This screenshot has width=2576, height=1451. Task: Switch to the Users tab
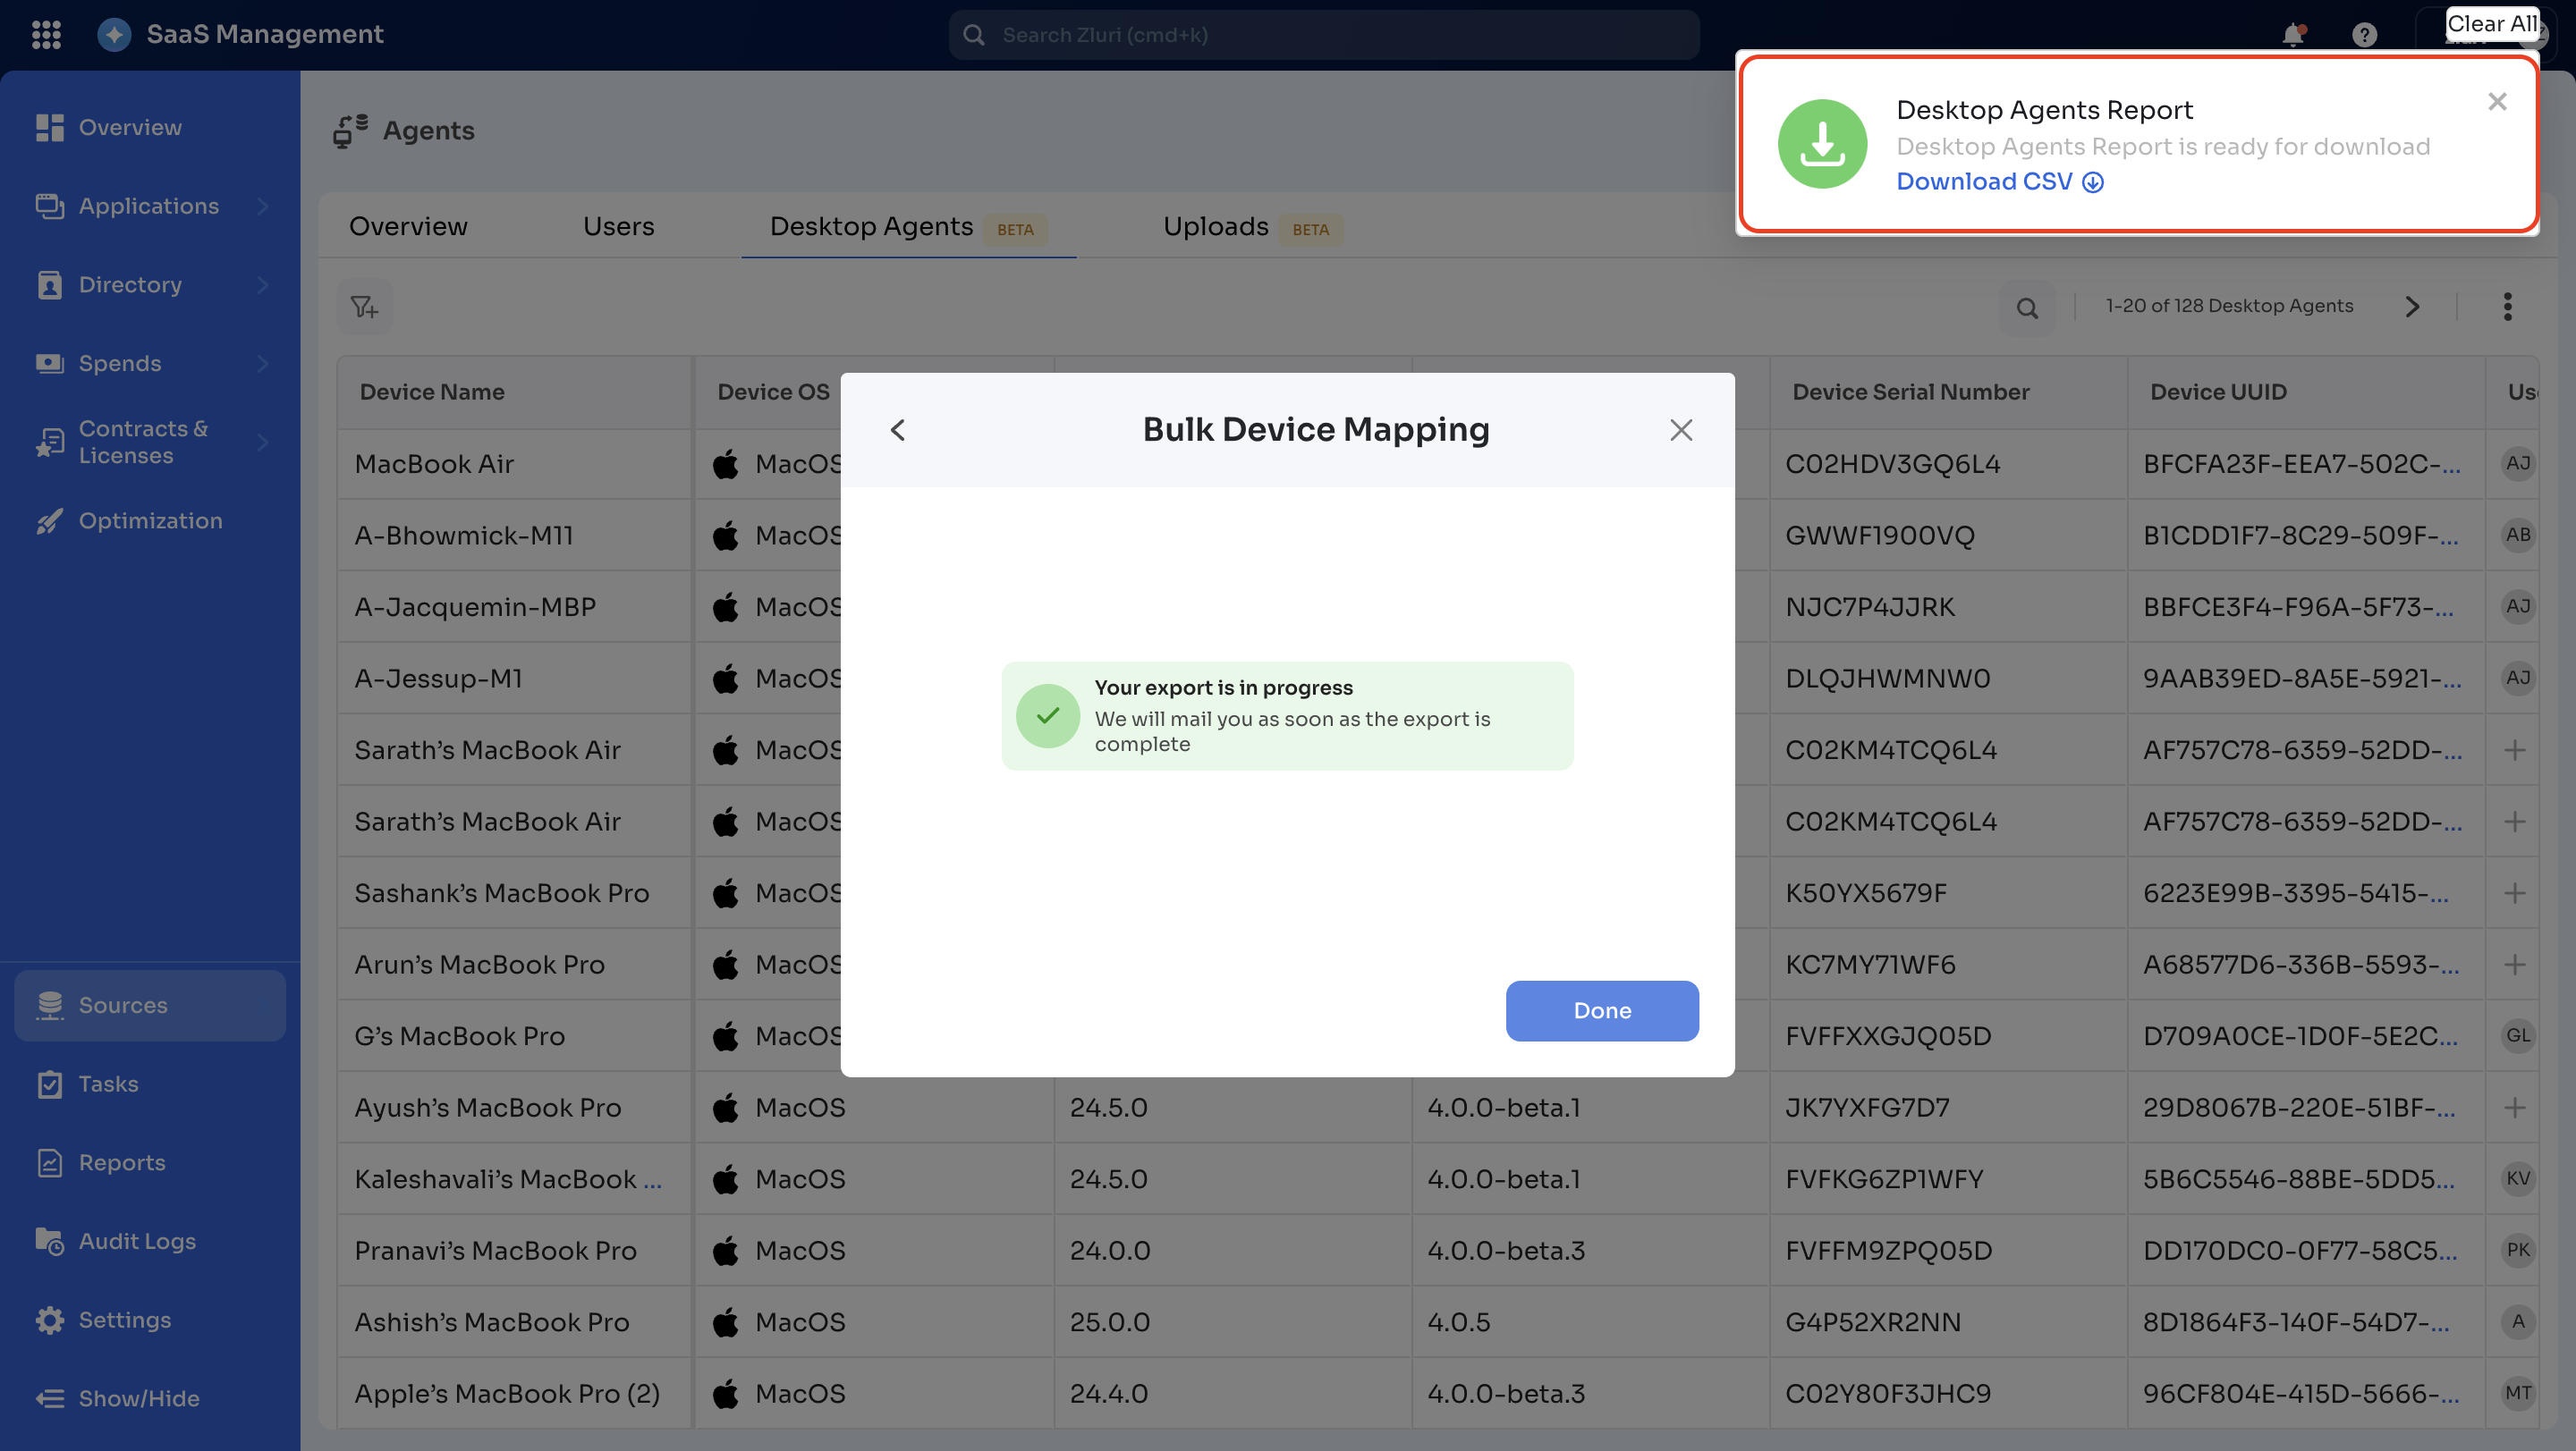click(618, 227)
